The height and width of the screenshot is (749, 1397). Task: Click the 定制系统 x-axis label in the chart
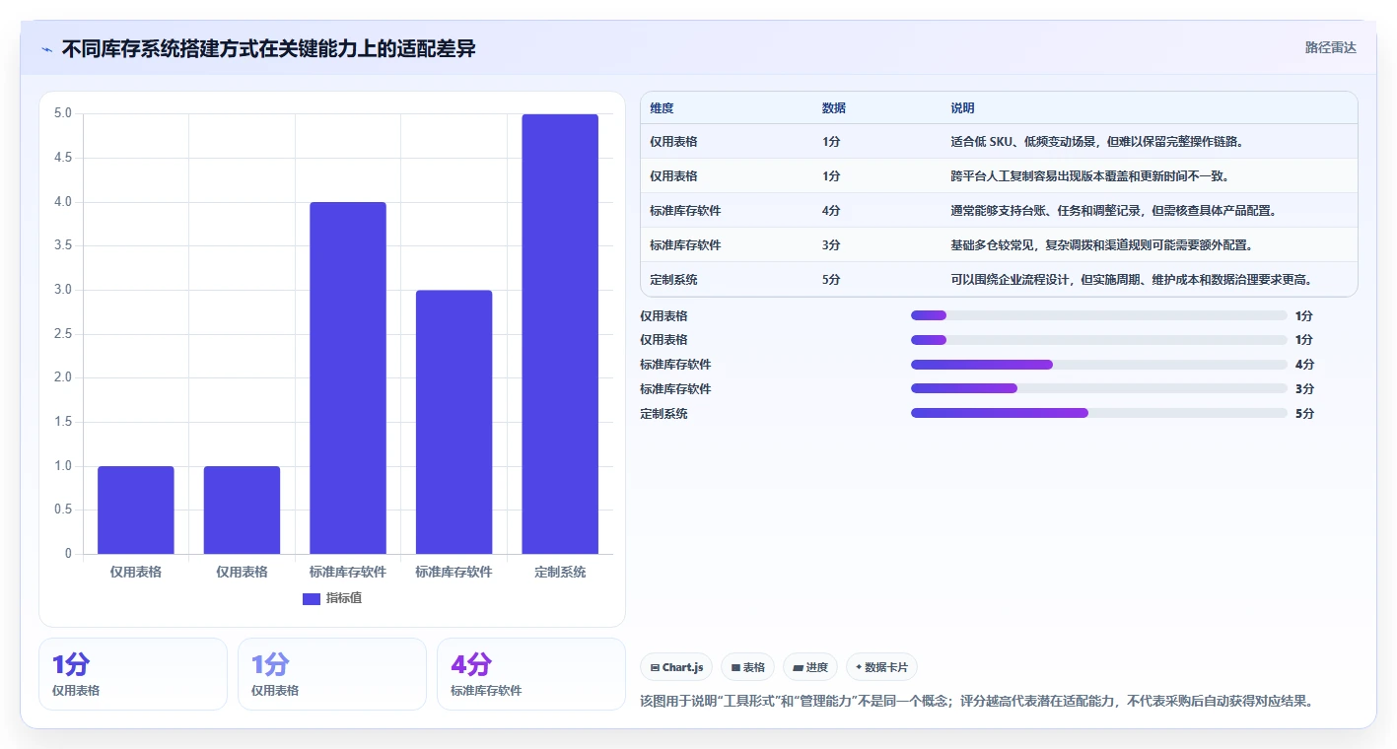(560, 572)
